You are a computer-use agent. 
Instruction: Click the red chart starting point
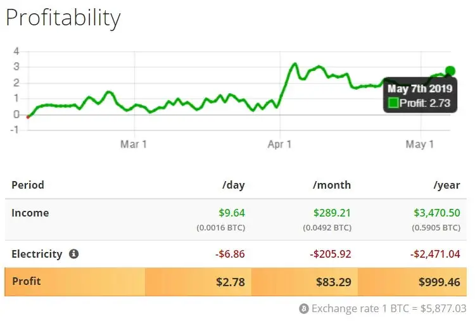[x=28, y=116]
